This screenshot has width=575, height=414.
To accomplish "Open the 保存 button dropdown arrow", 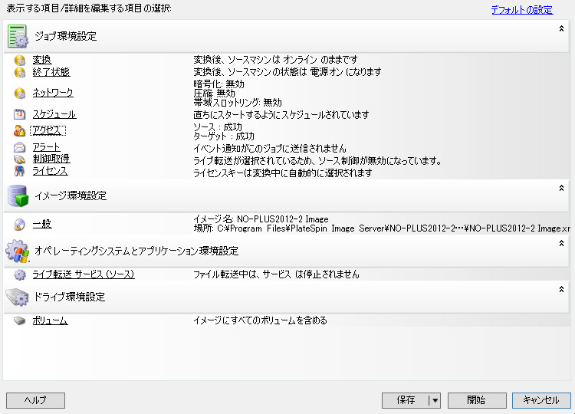I will click(435, 400).
